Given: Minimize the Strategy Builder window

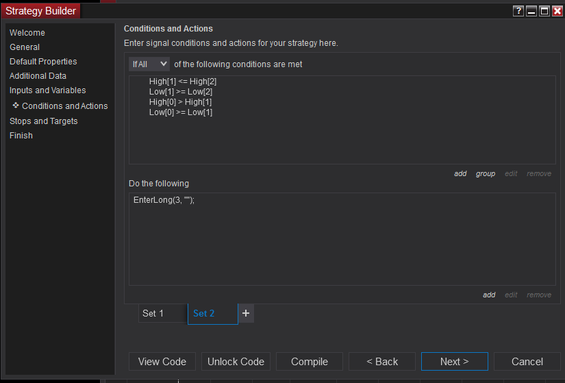Looking at the screenshot, I should tap(531, 11).
